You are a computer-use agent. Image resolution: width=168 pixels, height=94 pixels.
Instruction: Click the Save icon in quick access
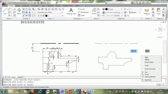pyautogui.click(x=41, y=3)
